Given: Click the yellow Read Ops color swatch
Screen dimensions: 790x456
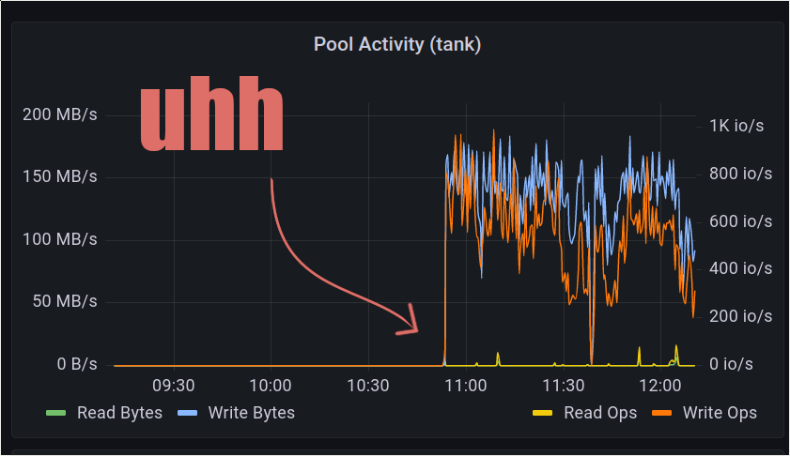Looking at the screenshot, I should (543, 413).
